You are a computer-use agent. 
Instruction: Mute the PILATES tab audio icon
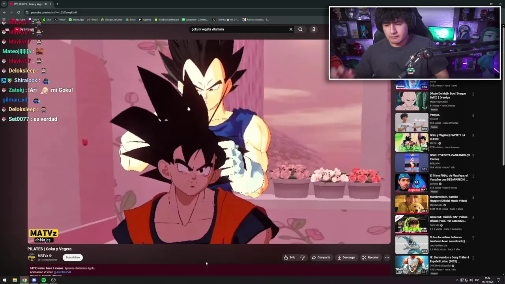[45, 4]
